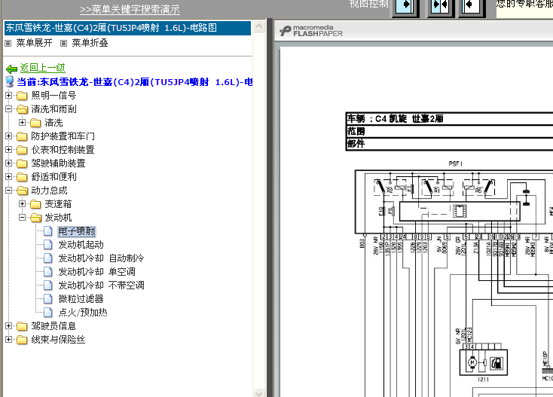This screenshot has width=553, height=397.
Task: Click the view control arrow-left button
Action: coord(472,7)
